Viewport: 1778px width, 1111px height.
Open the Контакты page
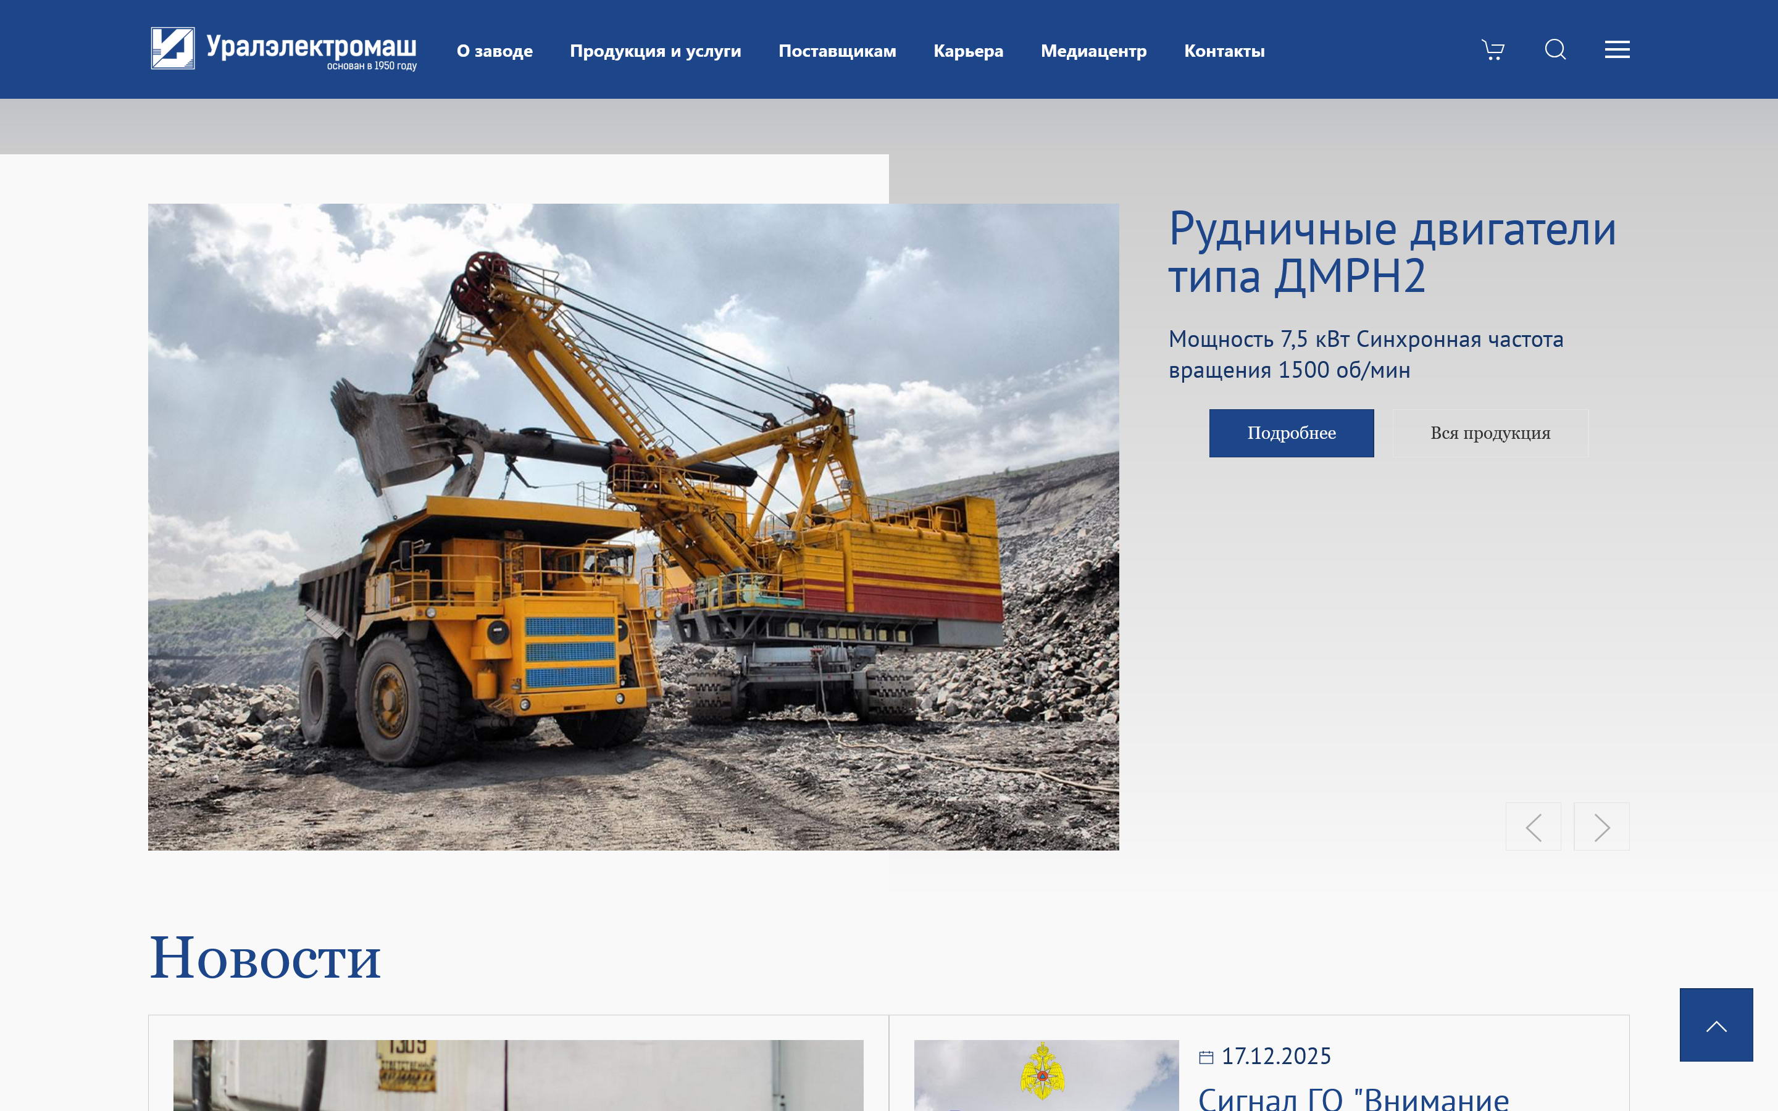(x=1225, y=51)
